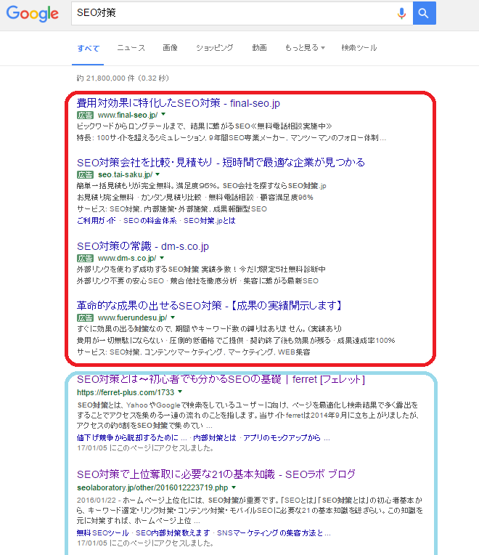Expand the arrow beside www.final-seo.jp/
Viewport: 479px width, 555px height.
pos(164,115)
